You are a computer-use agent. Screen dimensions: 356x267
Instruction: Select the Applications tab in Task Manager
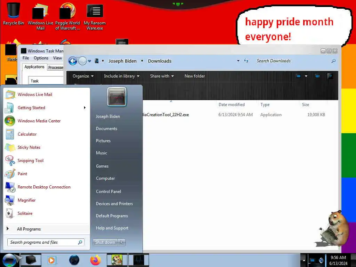(34, 67)
